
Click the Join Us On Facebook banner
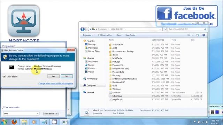tap(187, 16)
